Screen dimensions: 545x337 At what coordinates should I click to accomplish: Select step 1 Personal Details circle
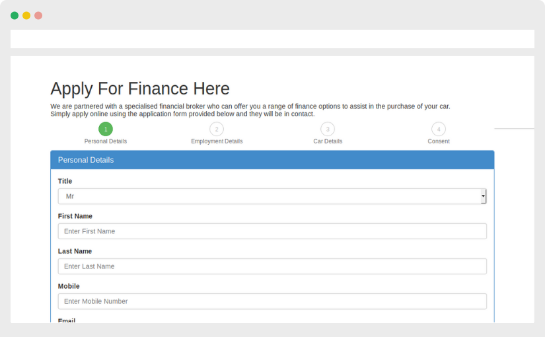(106, 129)
